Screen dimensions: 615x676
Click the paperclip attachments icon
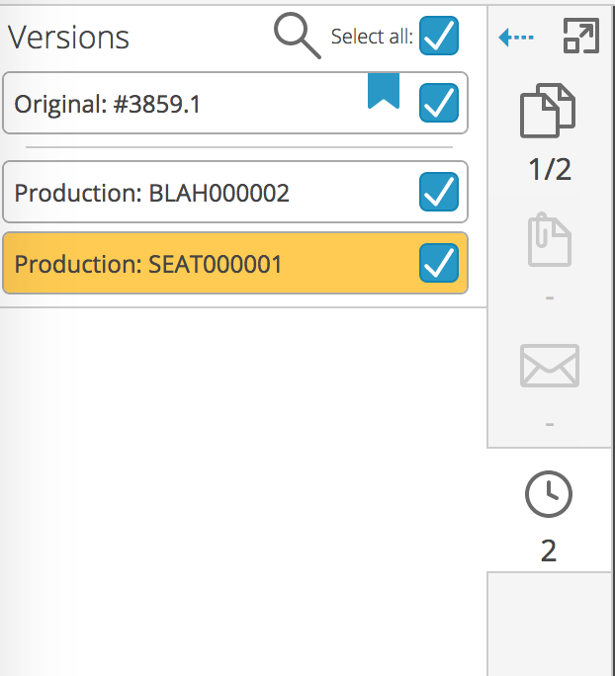coord(550,239)
